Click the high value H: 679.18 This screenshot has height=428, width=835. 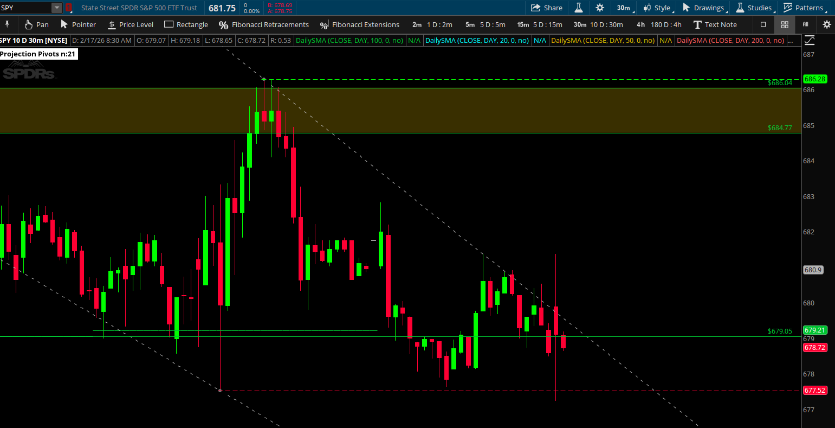pyautogui.click(x=185, y=41)
